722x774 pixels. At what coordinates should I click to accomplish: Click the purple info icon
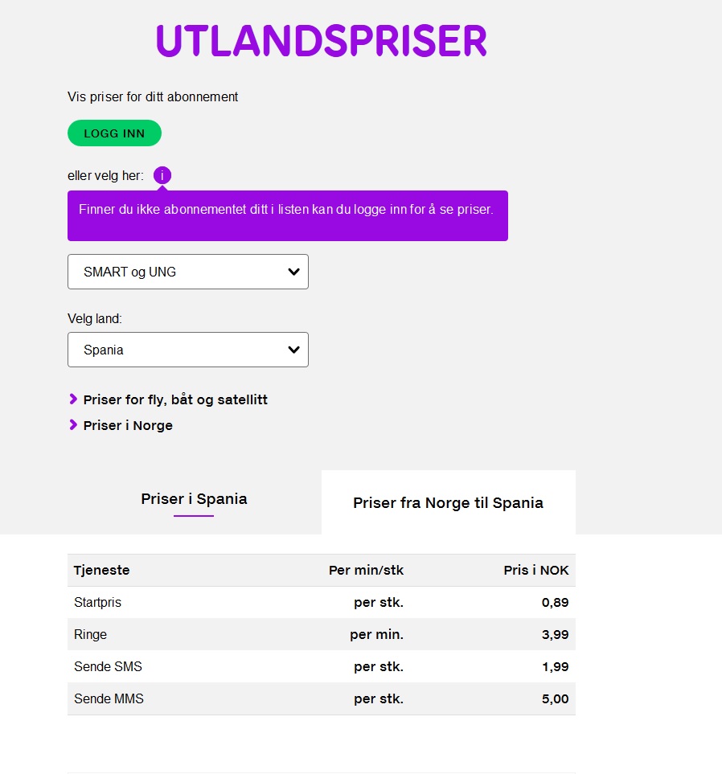[162, 175]
